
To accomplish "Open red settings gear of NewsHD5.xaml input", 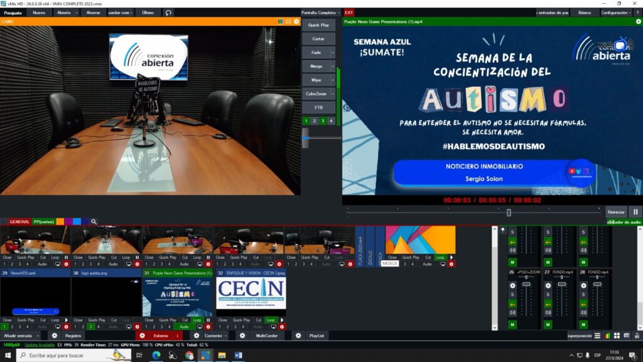I will (66, 327).
